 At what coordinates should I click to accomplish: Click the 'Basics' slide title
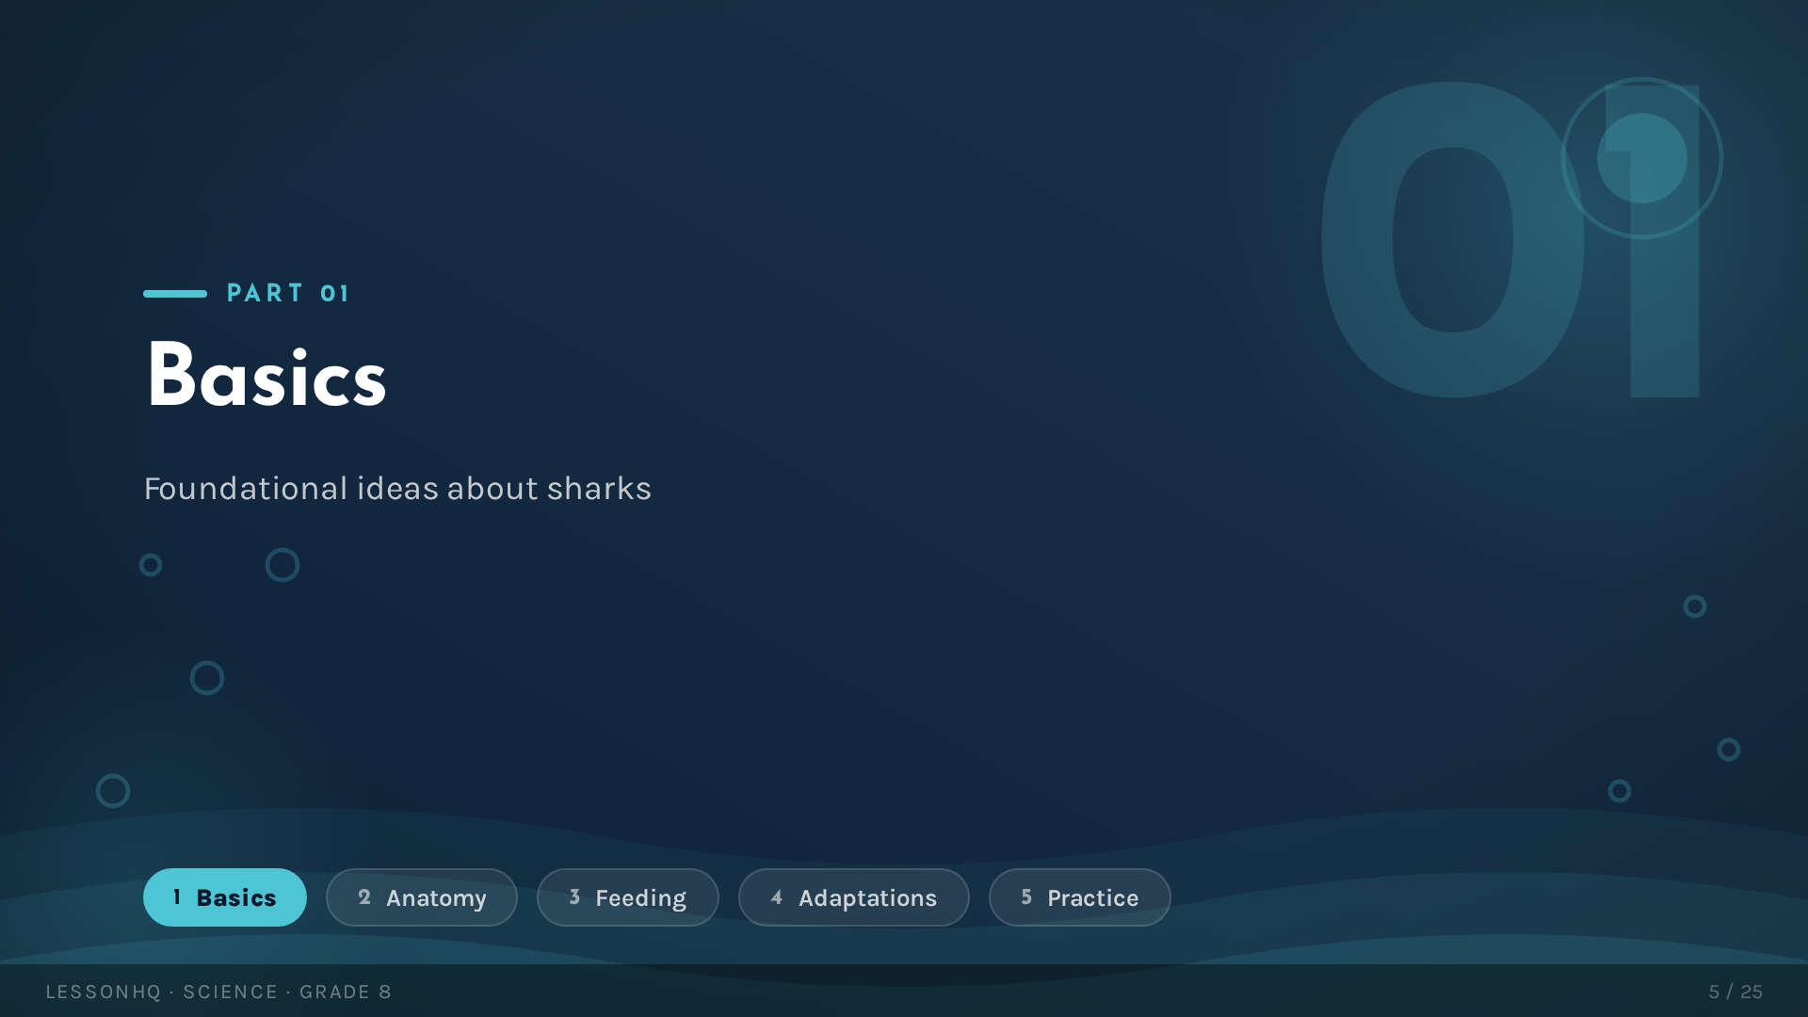click(266, 376)
